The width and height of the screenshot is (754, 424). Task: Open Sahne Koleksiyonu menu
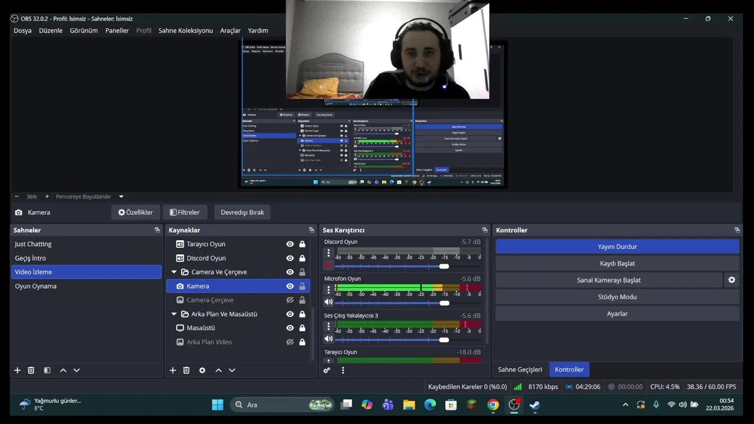(x=186, y=31)
